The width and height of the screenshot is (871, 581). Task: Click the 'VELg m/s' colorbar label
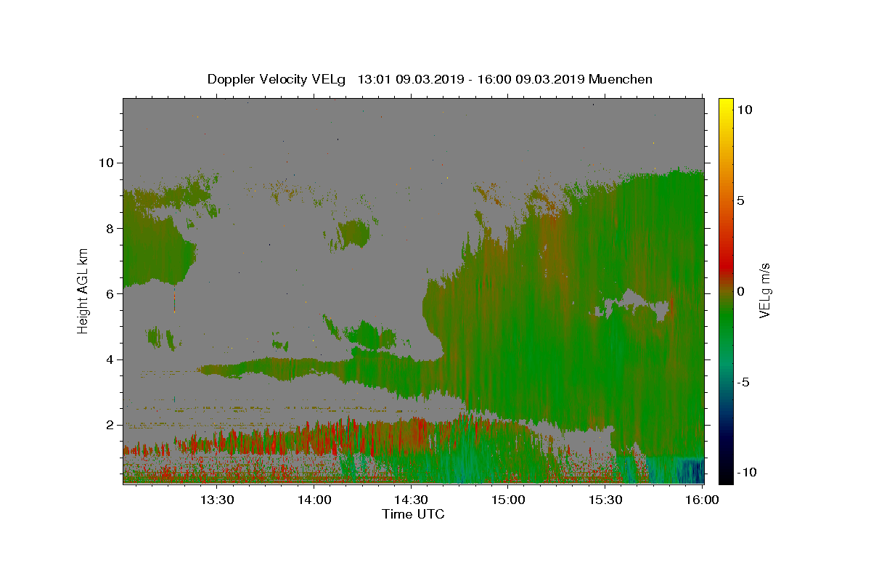pyautogui.click(x=764, y=290)
